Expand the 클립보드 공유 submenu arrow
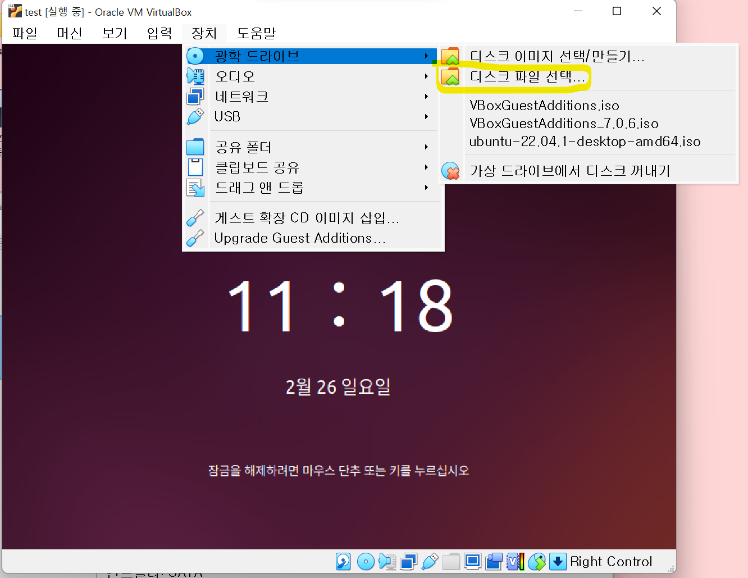This screenshot has width=748, height=578. click(427, 167)
